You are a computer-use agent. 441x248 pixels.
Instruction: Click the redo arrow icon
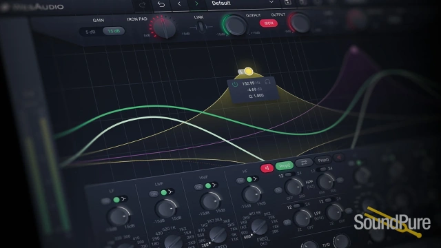[143, 5]
